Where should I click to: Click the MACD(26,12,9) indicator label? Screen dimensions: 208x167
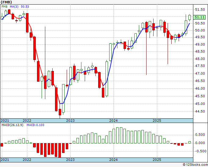[x=12, y=125]
